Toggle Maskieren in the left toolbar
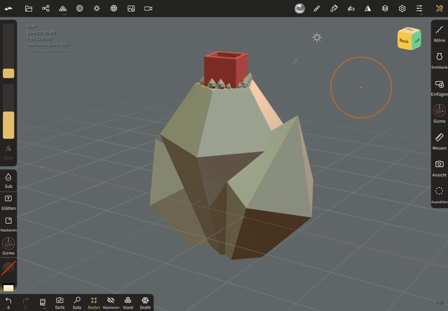448x311 pixels. point(8,224)
